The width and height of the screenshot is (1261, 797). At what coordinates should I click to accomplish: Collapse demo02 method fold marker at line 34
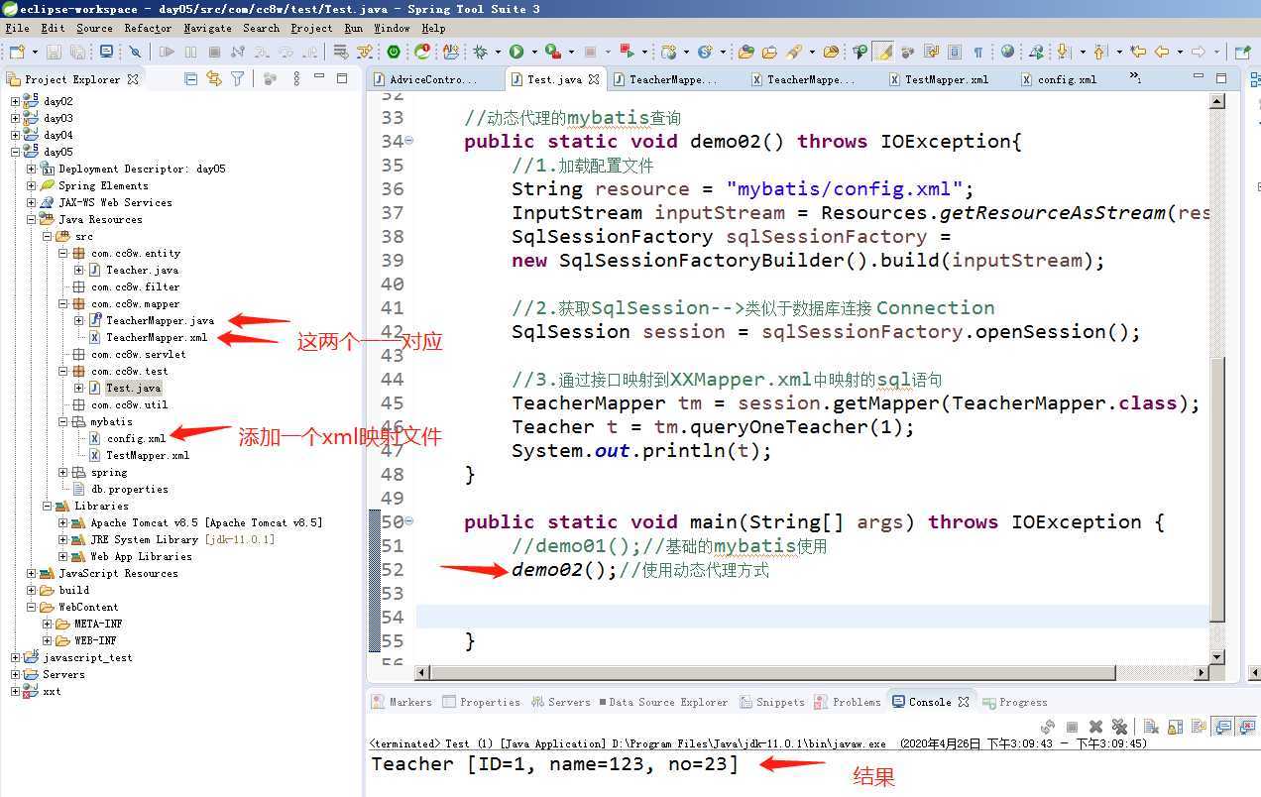[x=409, y=141]
